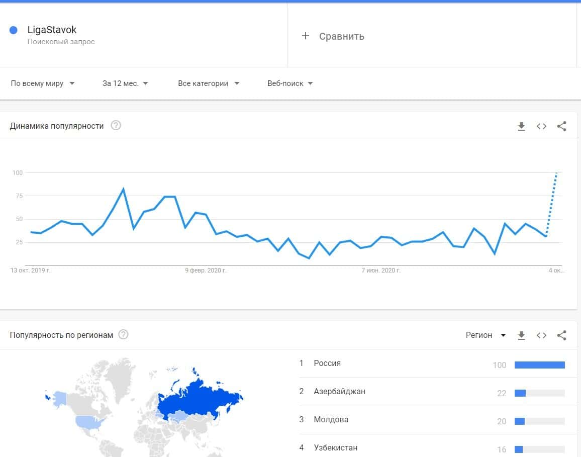Open help for Популярность по регионам
Screen dimensions: 581x457
point(123,335)
